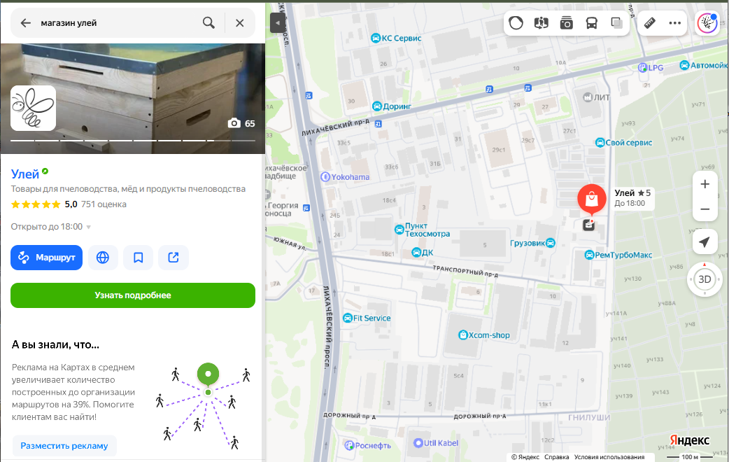This screenshot has width=729, height=462.
Task: Open the 751 оценка reviews link
Action: 104,204
